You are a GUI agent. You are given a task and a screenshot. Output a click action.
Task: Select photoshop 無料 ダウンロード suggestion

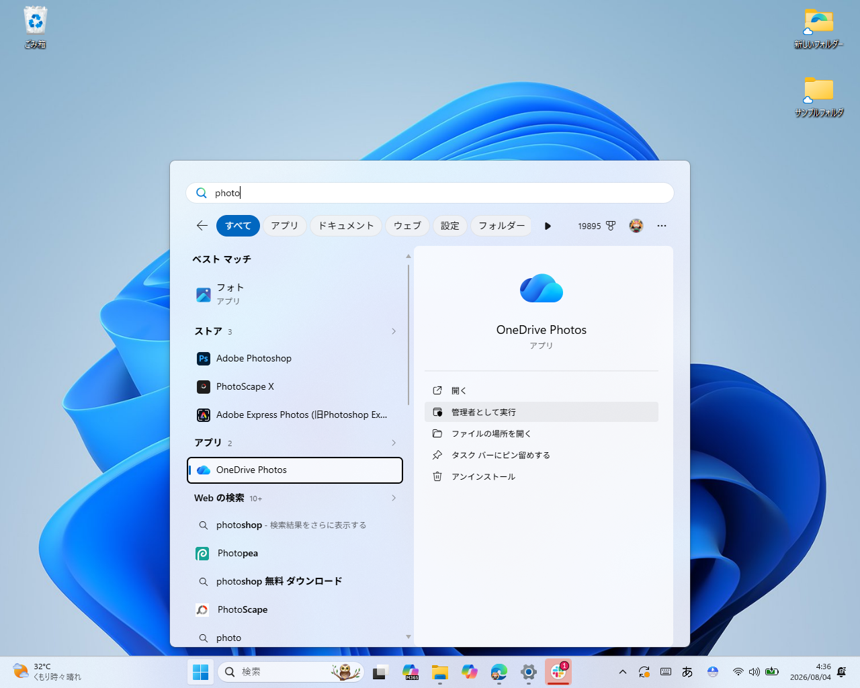[x=295, y=582]
